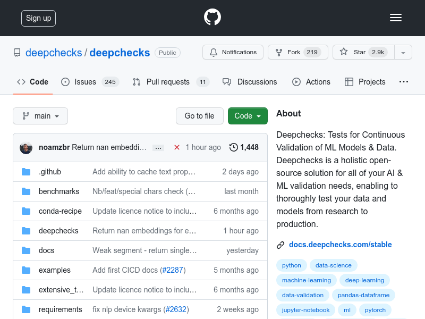This screenshot has width=425, height=319.
Task: Open the examples folder
Action: tap(55, 270)
